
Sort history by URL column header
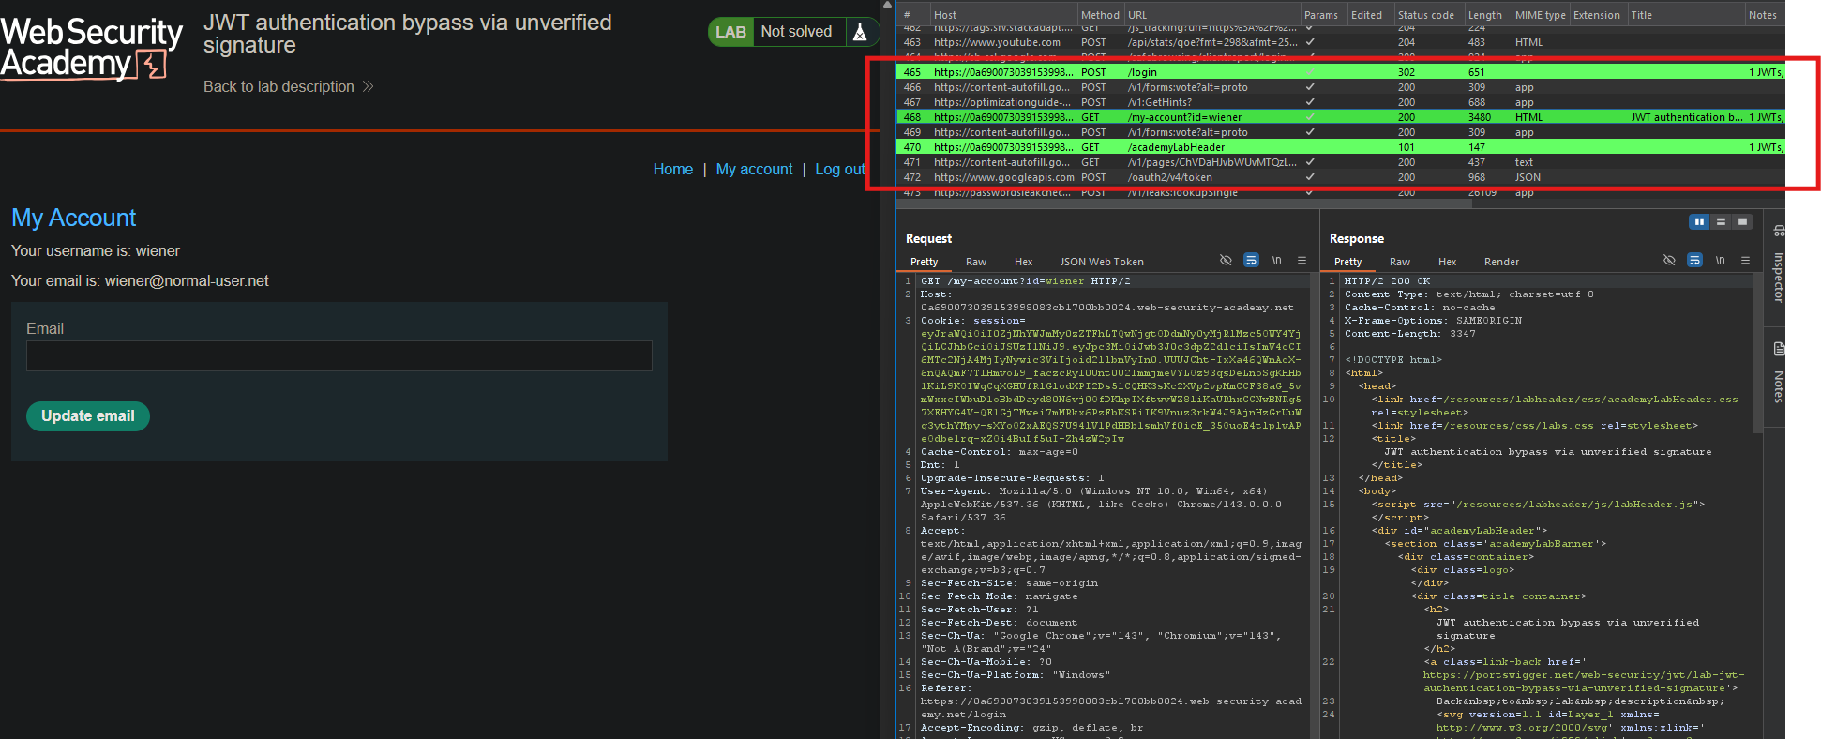click(x=1211, y=15)
